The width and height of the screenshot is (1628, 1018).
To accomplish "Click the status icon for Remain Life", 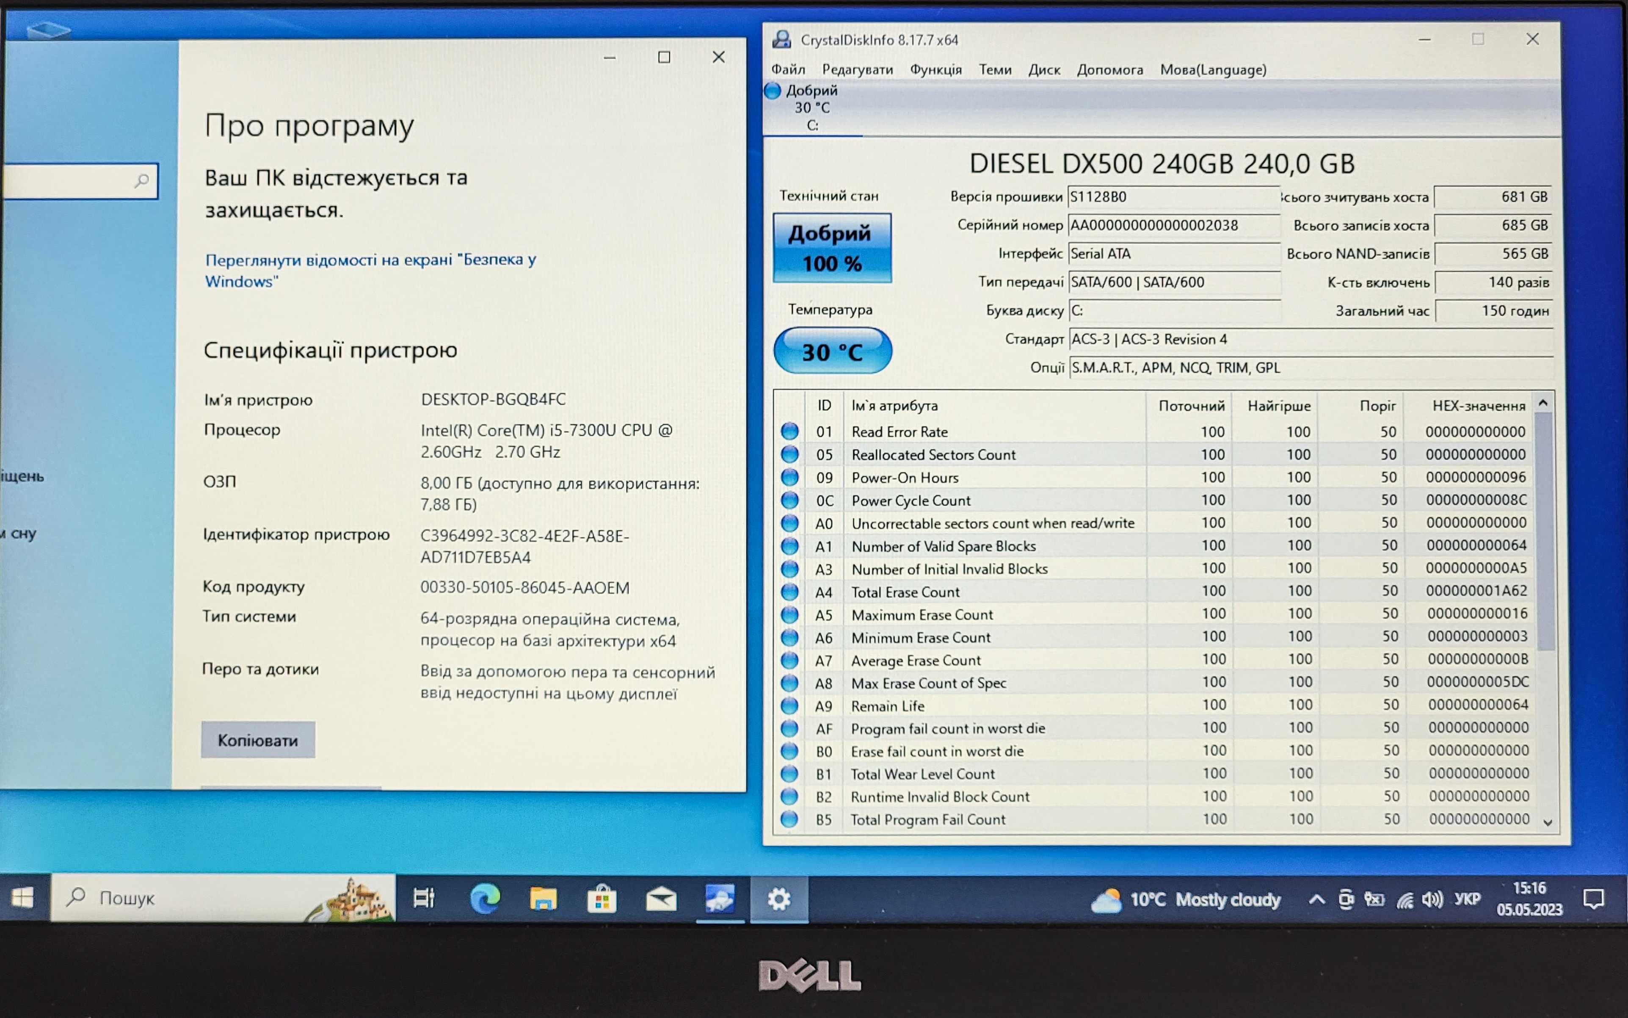I will click(x=789, y=705).
